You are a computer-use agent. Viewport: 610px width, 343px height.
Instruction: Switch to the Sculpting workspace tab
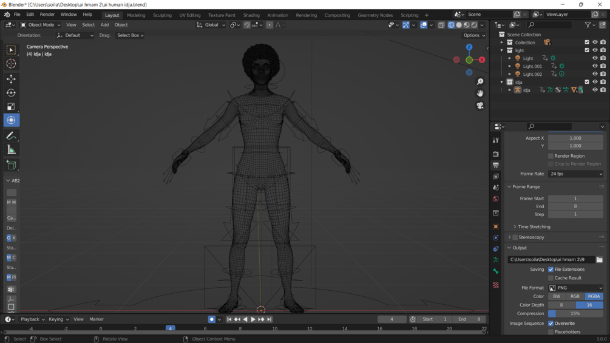162,15
